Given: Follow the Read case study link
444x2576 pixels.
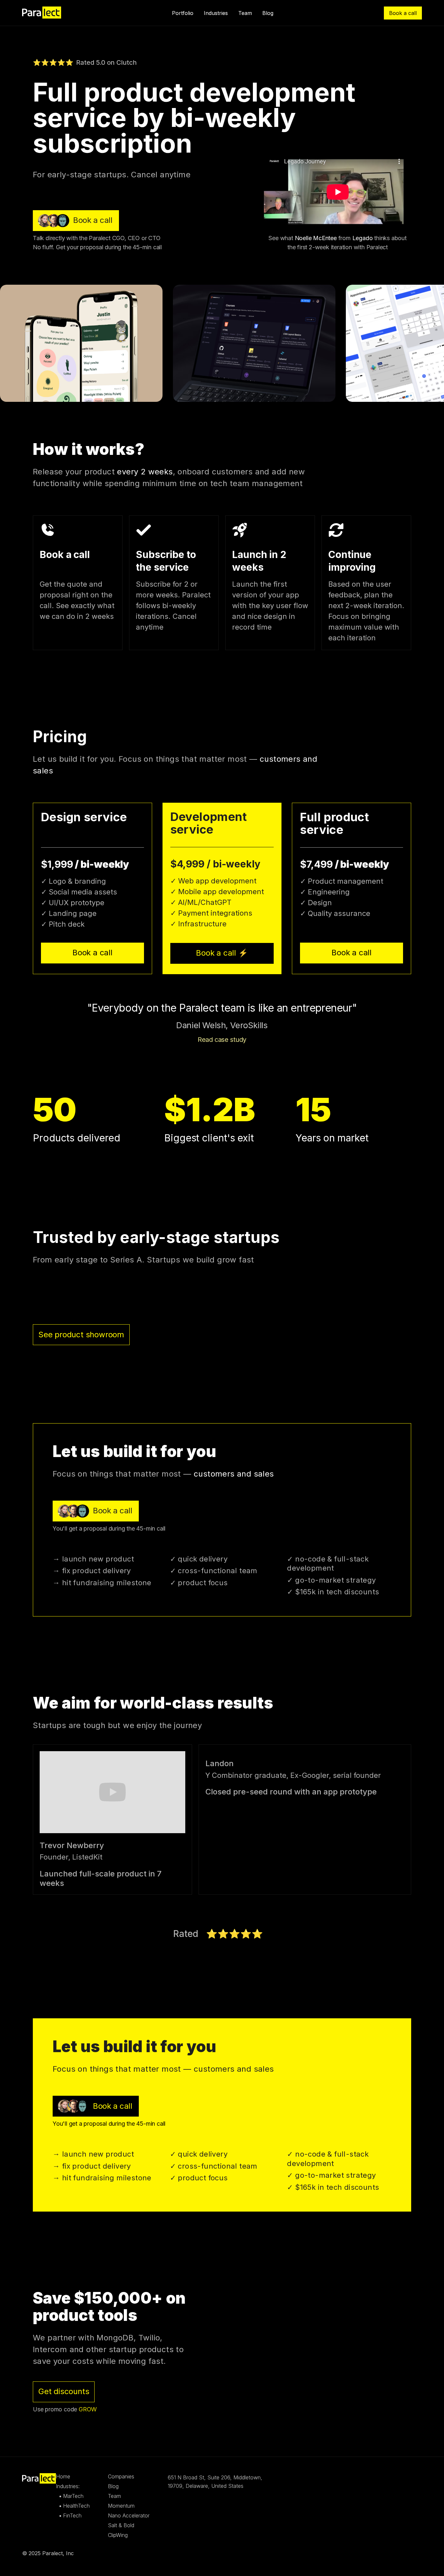Looking at the screenshot, I should 222,1040.
